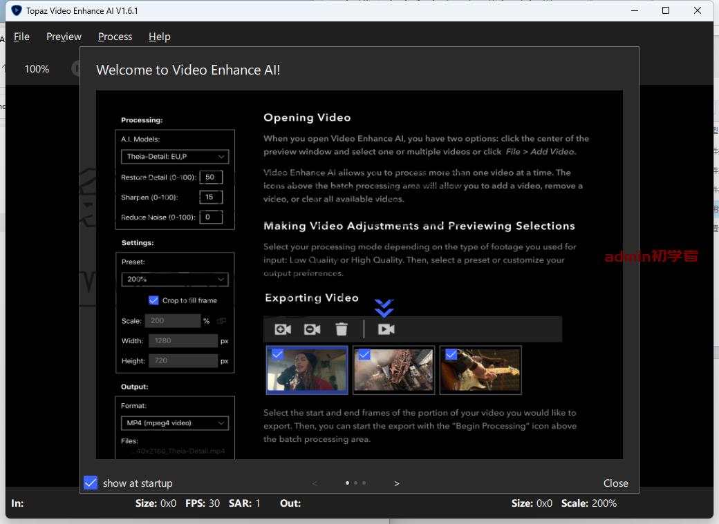Click the linked scale aspect icon beside Scale
Viewport: 719px width, 524px height.
[x=221, y=321]
